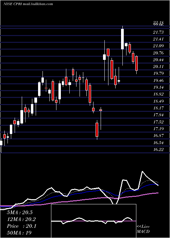Select the 17.52 price axis label
Screen dimensions: 170x238
tap(158, 122)
